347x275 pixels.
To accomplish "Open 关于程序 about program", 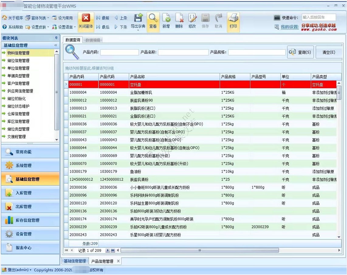I will pyautogui.click(x=13, y=18).
